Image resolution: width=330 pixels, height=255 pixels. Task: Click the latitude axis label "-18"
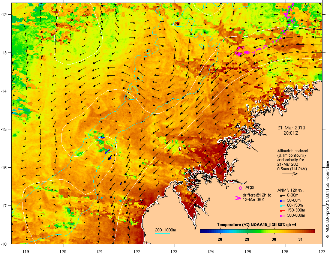[4, 244]
